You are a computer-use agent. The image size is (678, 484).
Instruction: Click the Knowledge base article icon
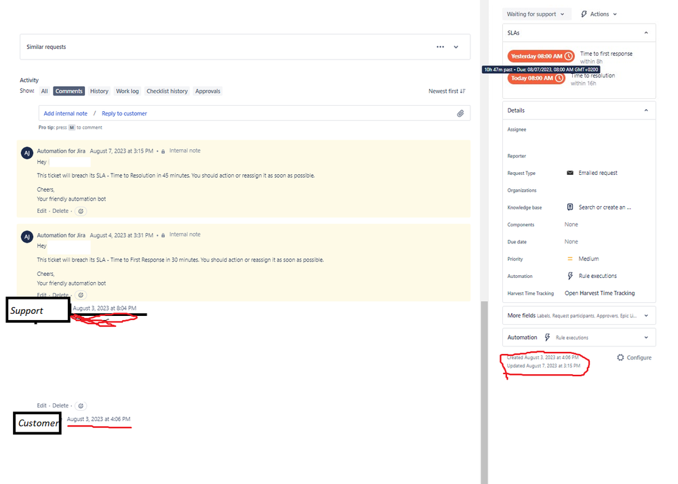click(570, 207)
